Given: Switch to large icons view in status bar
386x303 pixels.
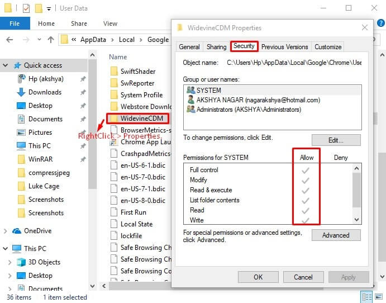Looking at the screenshot, I should 379,297.
